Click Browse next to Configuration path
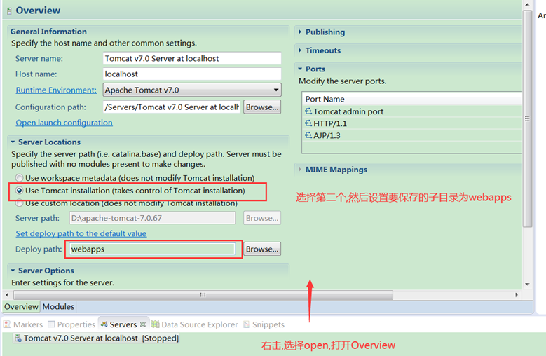The image size is (546, 356). [262, 107]
